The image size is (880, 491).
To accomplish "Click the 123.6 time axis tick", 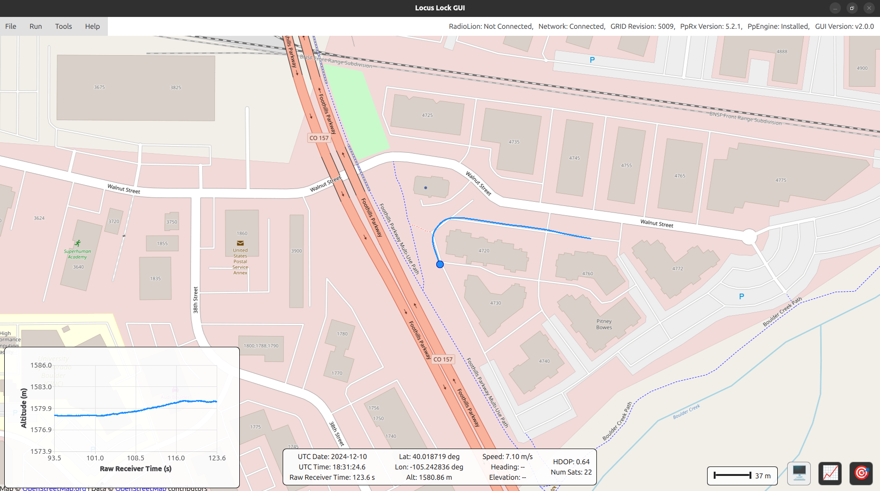I will (217, 458).
